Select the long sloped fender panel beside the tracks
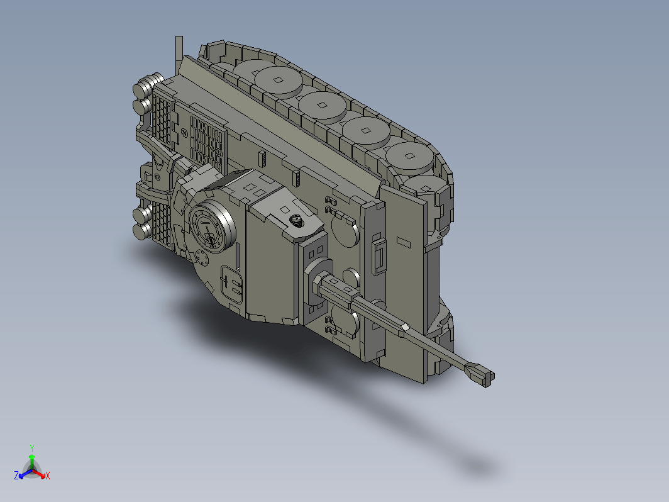Viewport: 669px width, 502px height. (279, 125)
